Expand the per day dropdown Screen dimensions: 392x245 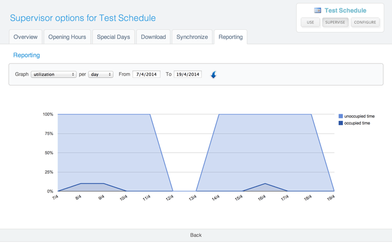(101, 74)
